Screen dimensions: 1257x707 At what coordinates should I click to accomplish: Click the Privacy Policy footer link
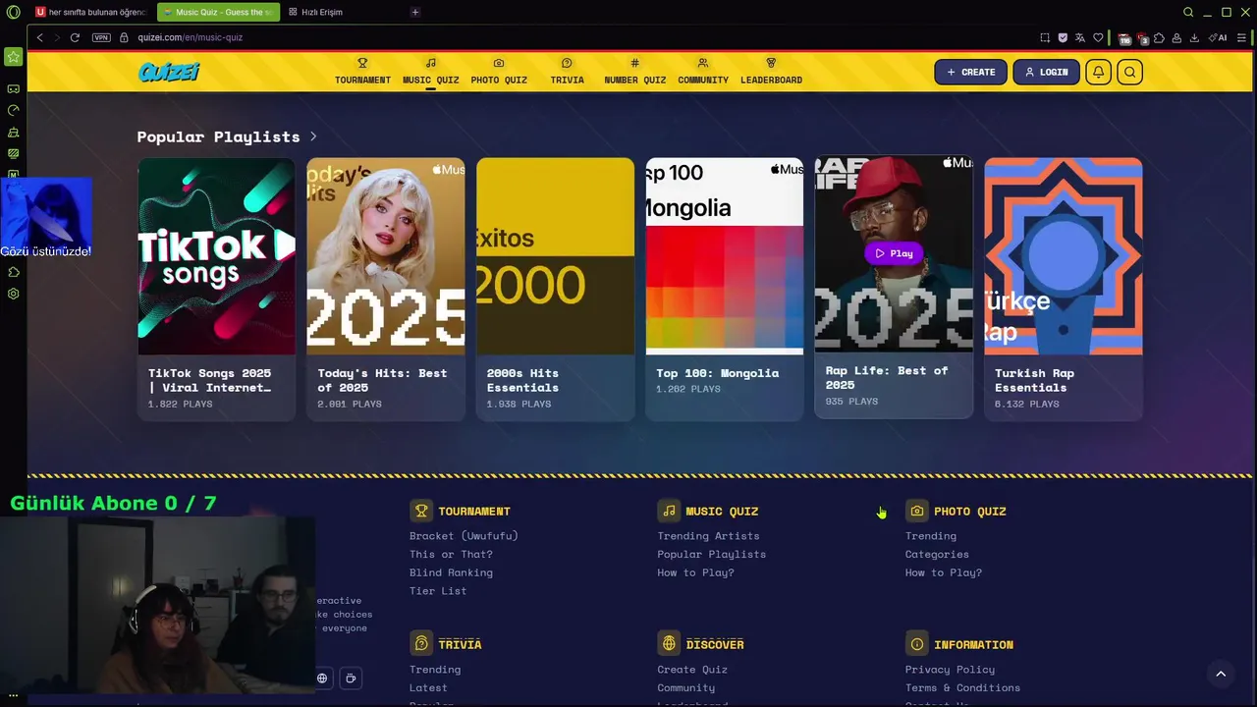(950, 670)
